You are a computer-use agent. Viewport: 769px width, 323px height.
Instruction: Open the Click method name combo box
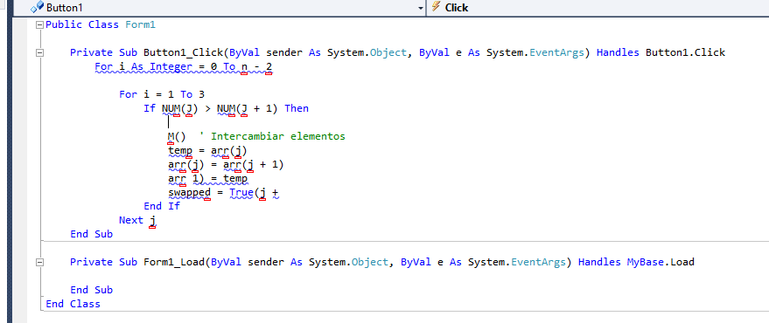pos(598,8)
